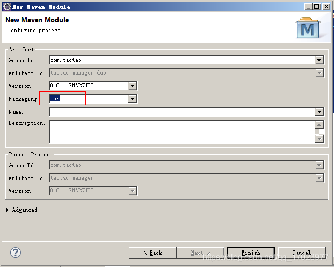Click the 'Parent Project' group title
This screenshot has height=267, width=334.
31,154
